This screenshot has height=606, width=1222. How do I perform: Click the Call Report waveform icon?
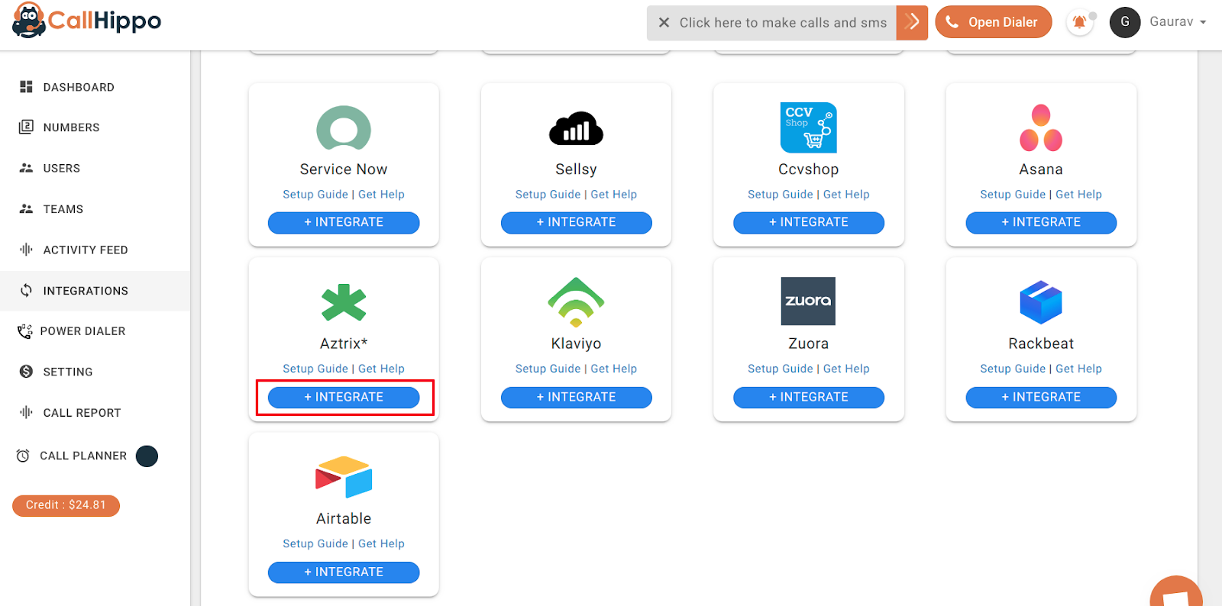pos(26,412)
